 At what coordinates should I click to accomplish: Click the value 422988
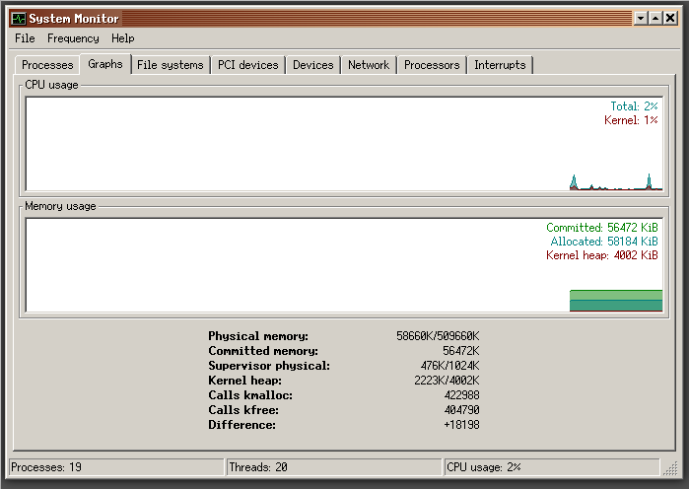(462, 395)
